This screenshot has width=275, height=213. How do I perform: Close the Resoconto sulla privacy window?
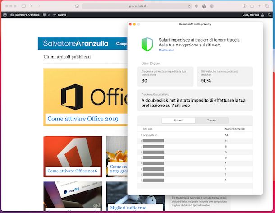[130, 24]
